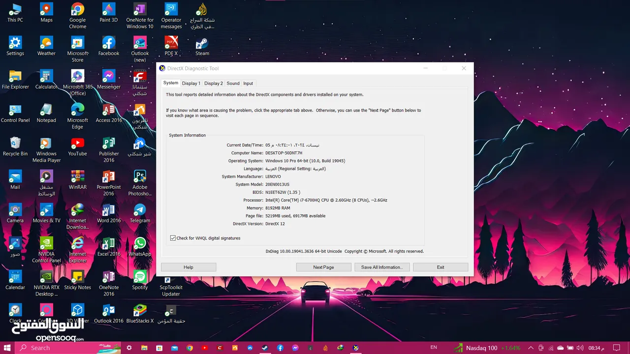Open Microsoft Edge desktop icon
Image resolution: width=630 pixels, height=354 pixels.
pyautogui.click(x=77, y=116)
